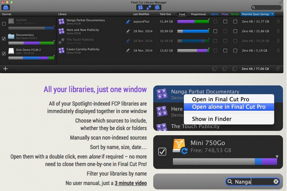Toggle the Mini 750Go checkbox
This screenshot has height=191, width=287.
(x=162, y=151)
